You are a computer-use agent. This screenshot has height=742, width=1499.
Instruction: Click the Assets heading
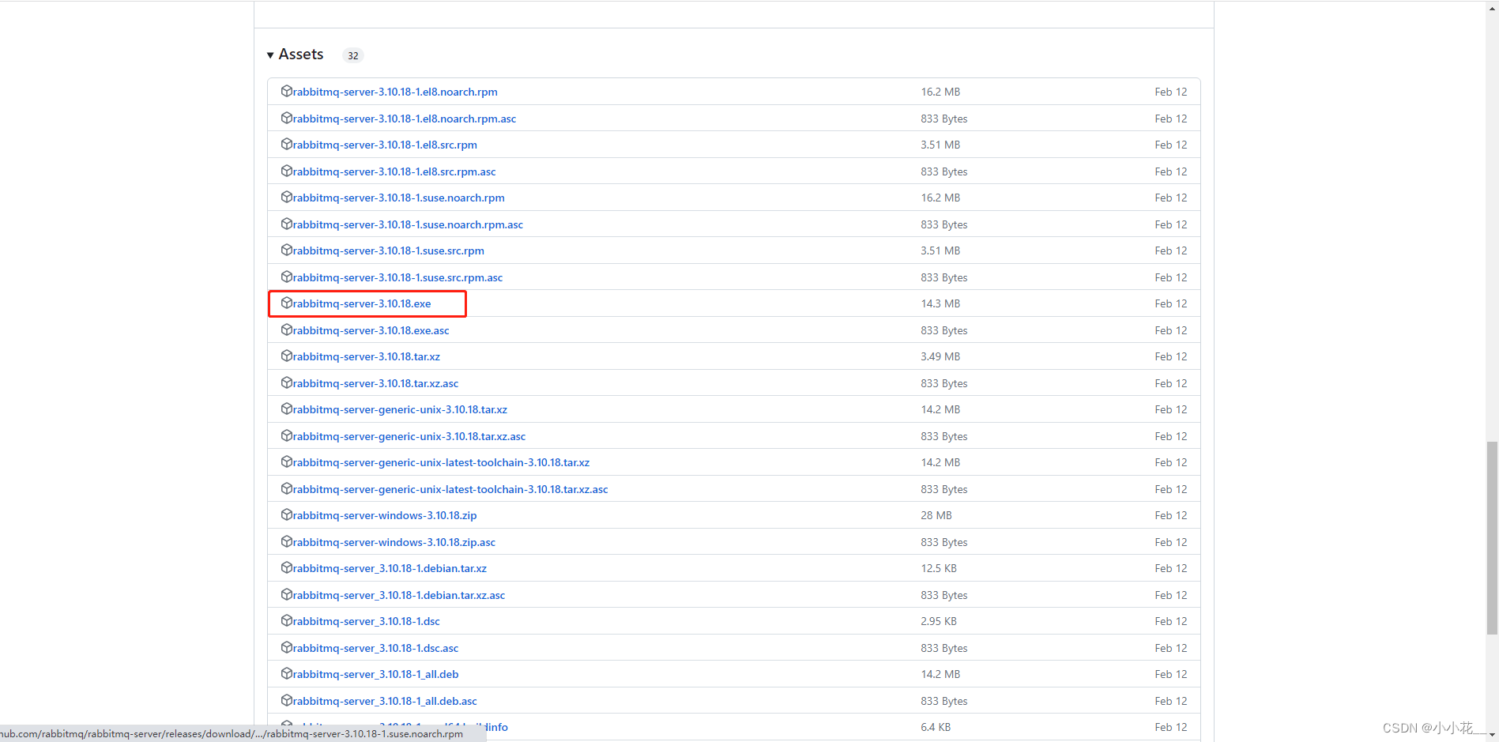coord(301,55)
